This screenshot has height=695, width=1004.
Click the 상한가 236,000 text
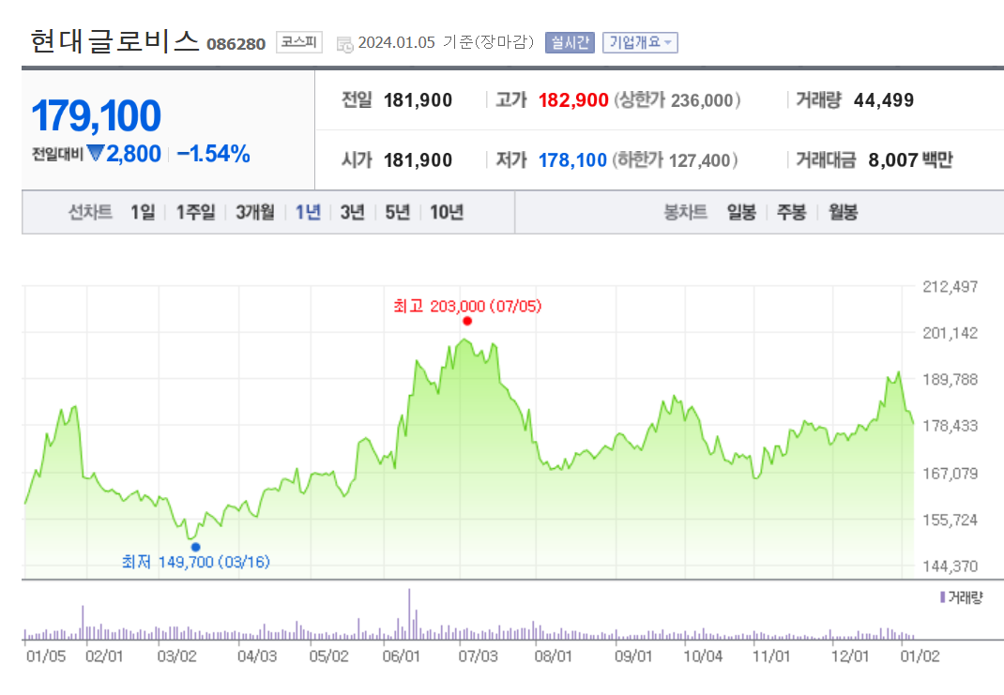[x=677, y=100]
